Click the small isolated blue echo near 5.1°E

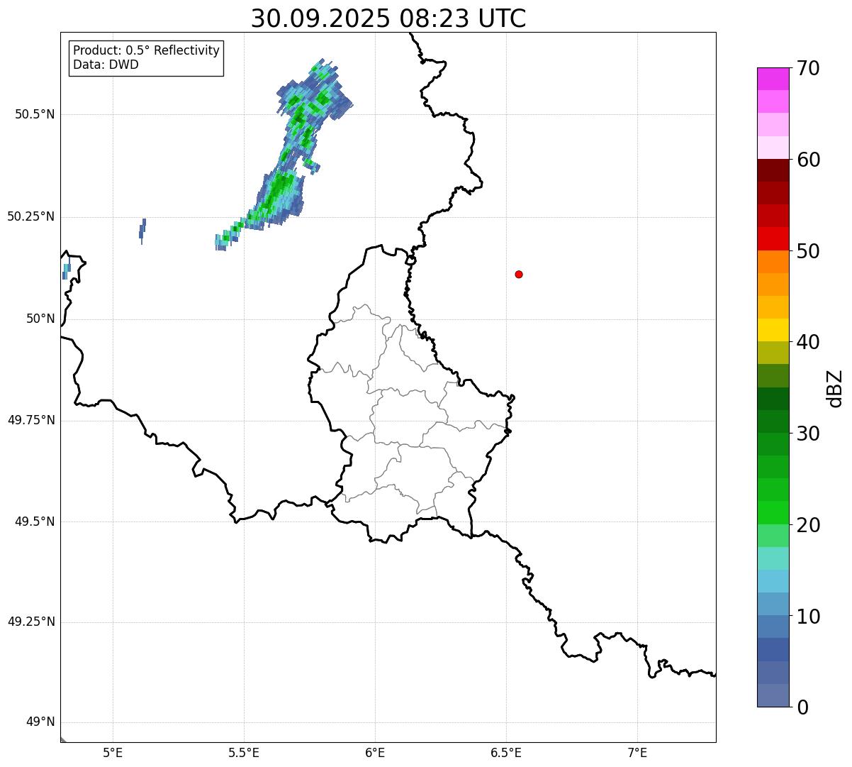tap(142, 231)
